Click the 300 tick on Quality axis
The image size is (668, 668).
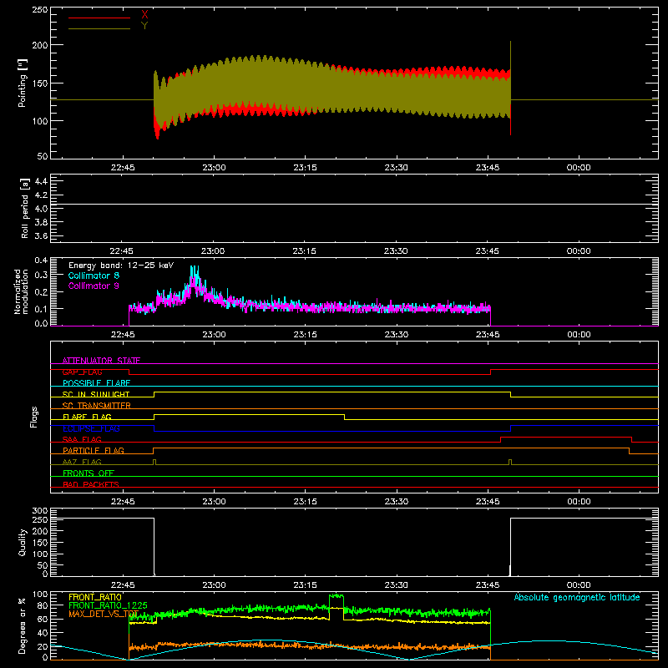click(x=40, y=511)
